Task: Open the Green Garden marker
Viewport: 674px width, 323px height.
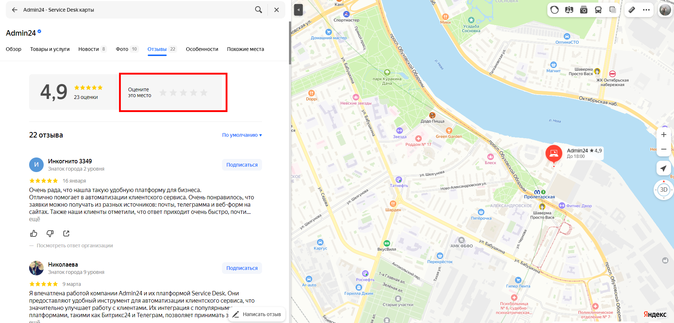Action: click(x=449, y=131)
